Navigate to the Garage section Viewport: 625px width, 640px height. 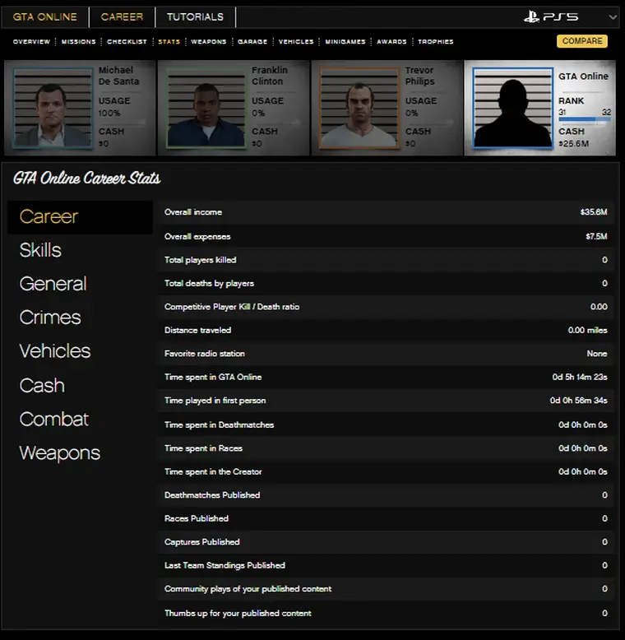252,41
